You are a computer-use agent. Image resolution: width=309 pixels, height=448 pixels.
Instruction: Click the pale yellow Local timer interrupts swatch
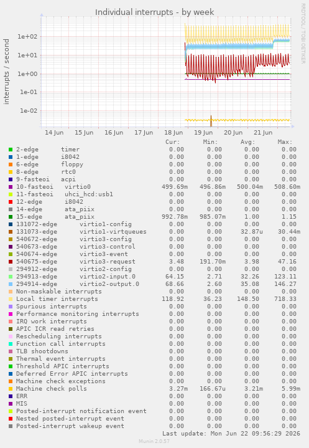[x=11, y=299]
